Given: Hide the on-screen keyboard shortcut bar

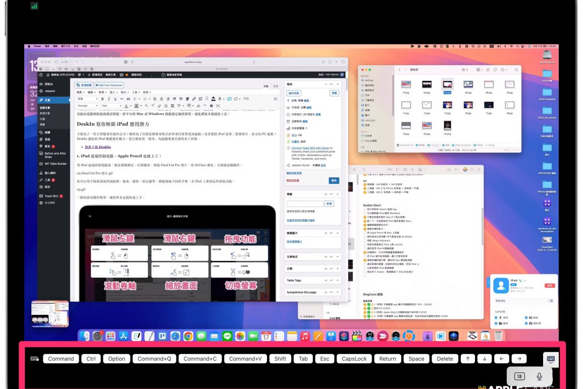Looking at the screenshot, I should (x=550, y=359).
